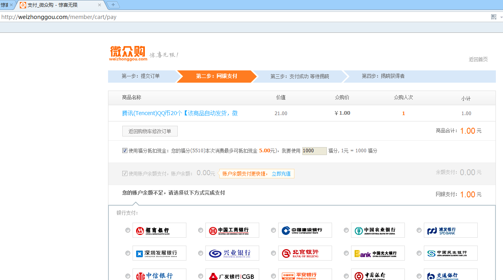Click step 第一步：提交订单
The image size is (503, 280).
tap(141, 76)
